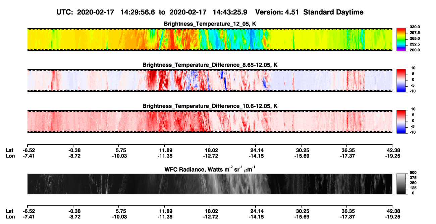Click the Brightness_Temperature_Difference_8.65-12.05 title

(x=210, y=65)
